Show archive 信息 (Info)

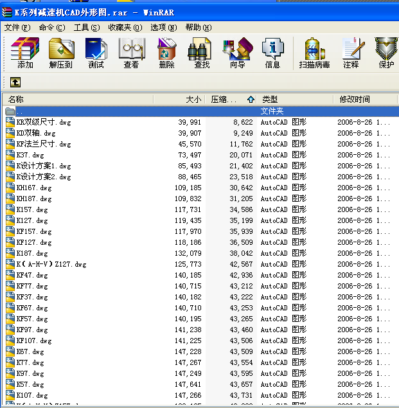point(272,53)
